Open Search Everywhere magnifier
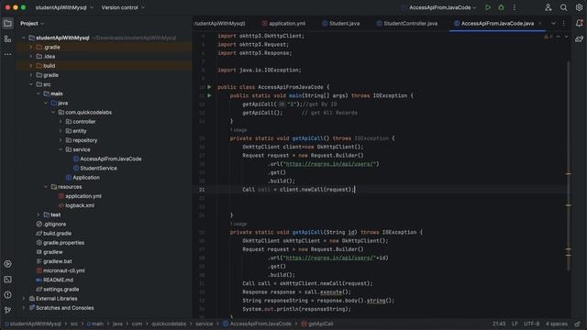 coord(563,7)
